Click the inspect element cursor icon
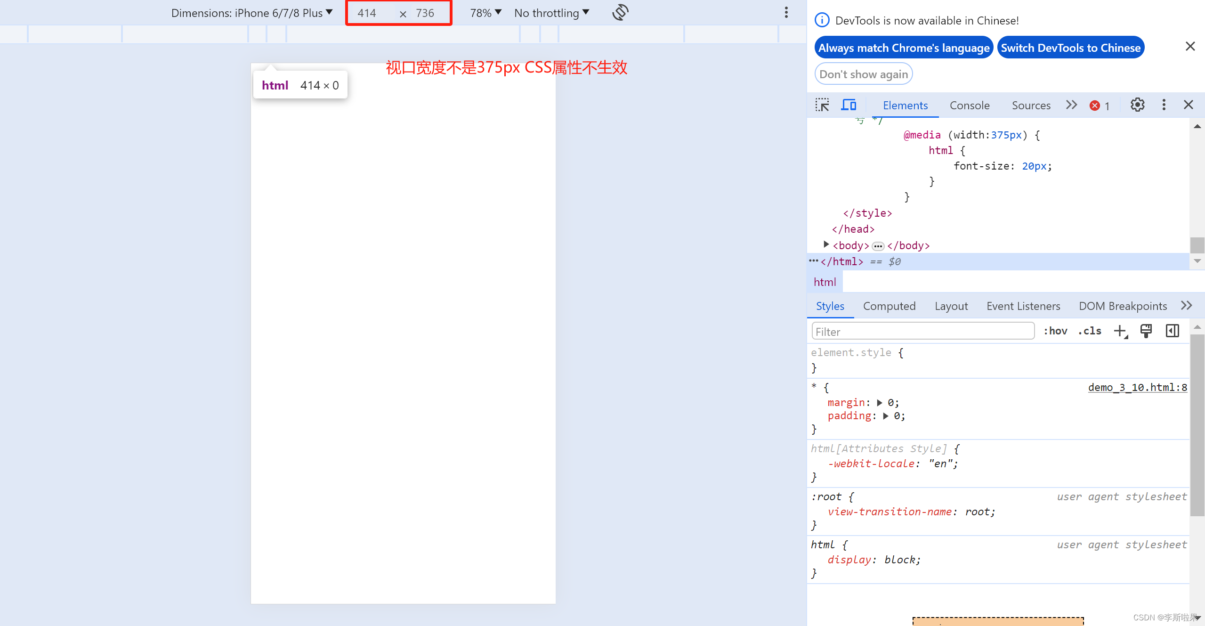 (823, 105)
